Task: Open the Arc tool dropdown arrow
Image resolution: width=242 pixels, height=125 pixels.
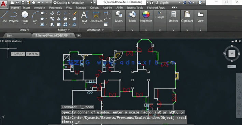Action: point(35,24)
